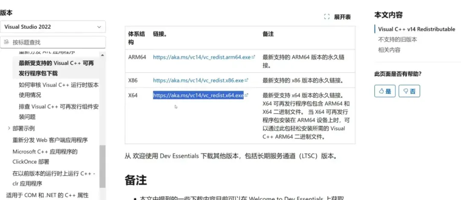This screenshot has width=461, height=200.
Task: Click the external-link icon after the x64 URL
Action: coord(246,95)
